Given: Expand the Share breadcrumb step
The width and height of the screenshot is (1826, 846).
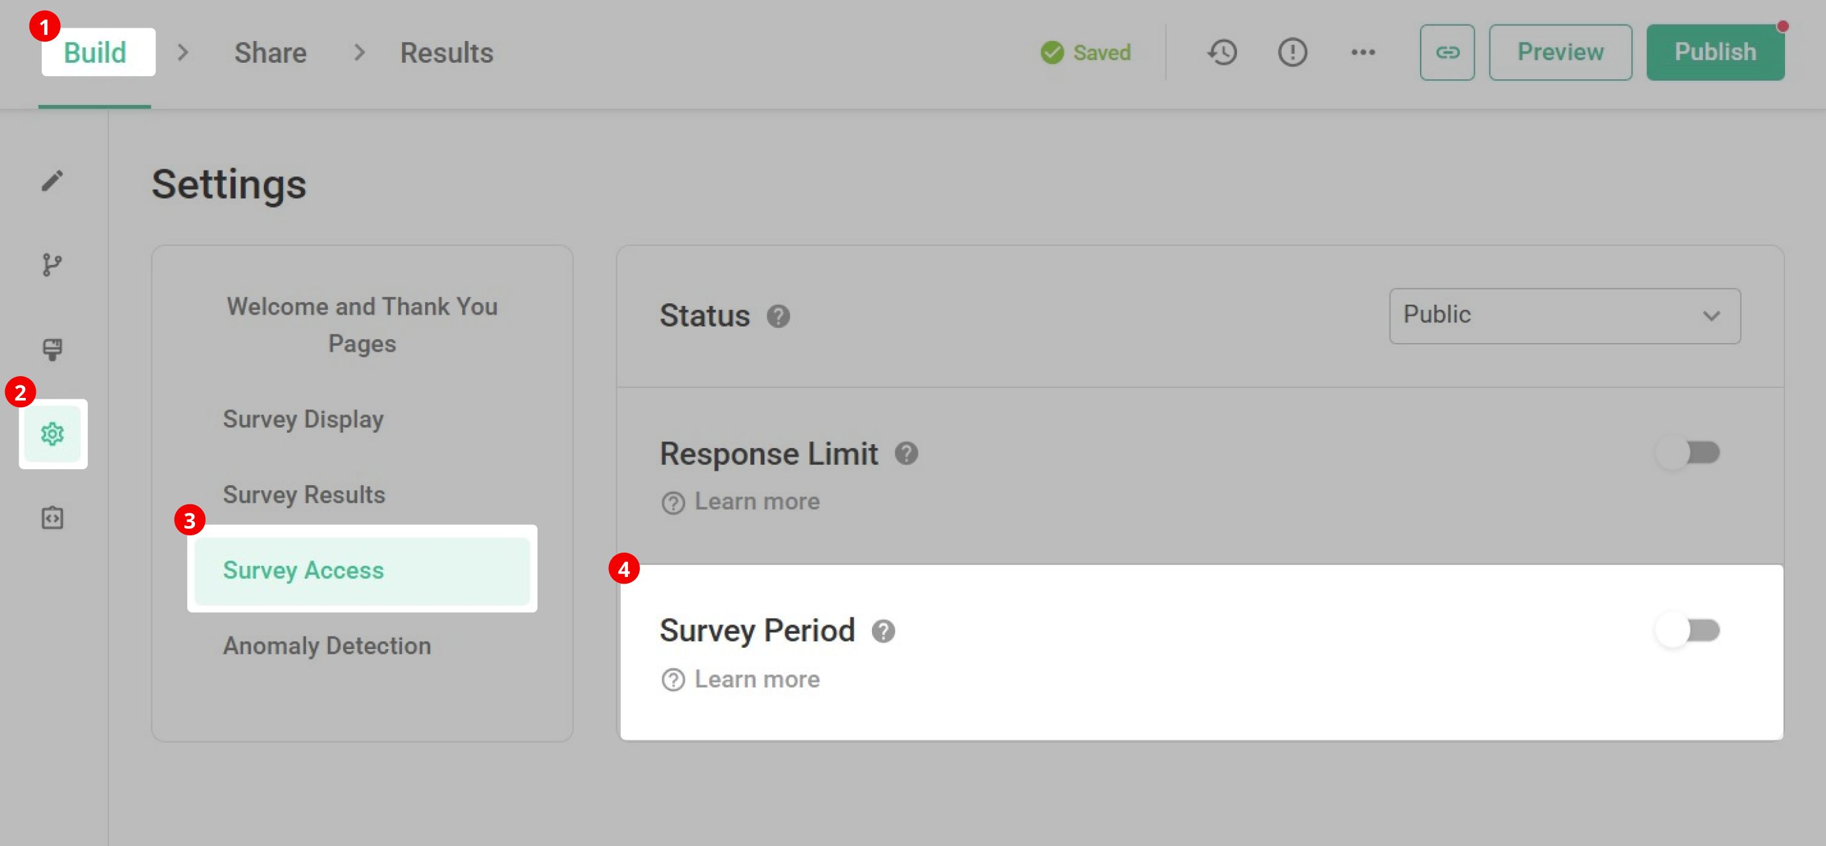Looking at the screenshot, I should (270, 52).
